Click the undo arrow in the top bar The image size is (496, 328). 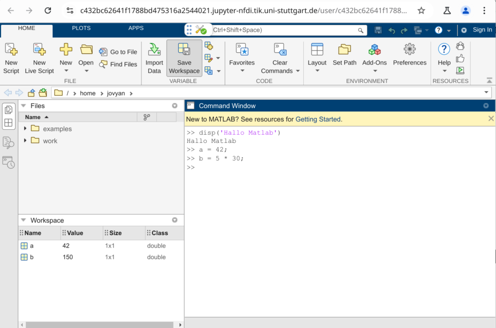point(391,30)
